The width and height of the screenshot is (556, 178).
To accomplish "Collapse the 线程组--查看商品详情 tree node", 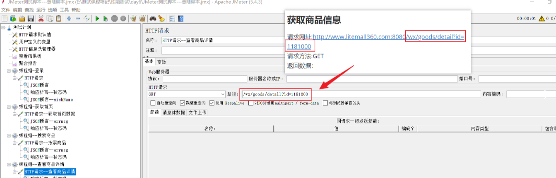I will (9, 164).
